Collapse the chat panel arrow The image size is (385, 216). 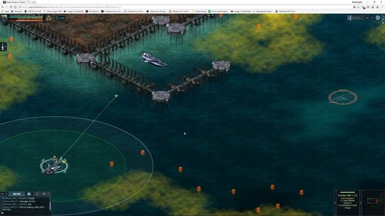pyautogui.click(x=2, y=194)
